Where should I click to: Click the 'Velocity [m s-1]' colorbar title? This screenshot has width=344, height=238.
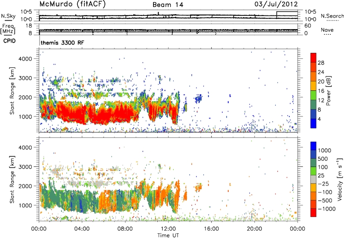pos(340,179)
